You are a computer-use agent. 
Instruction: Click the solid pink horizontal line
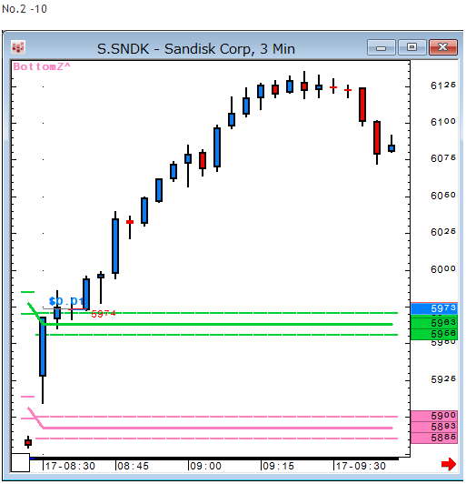(218, 428)
